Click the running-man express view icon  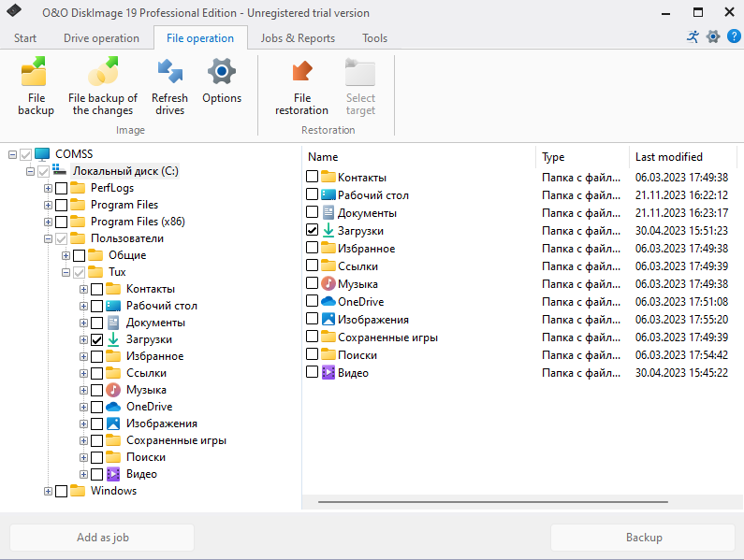point(693,36)
